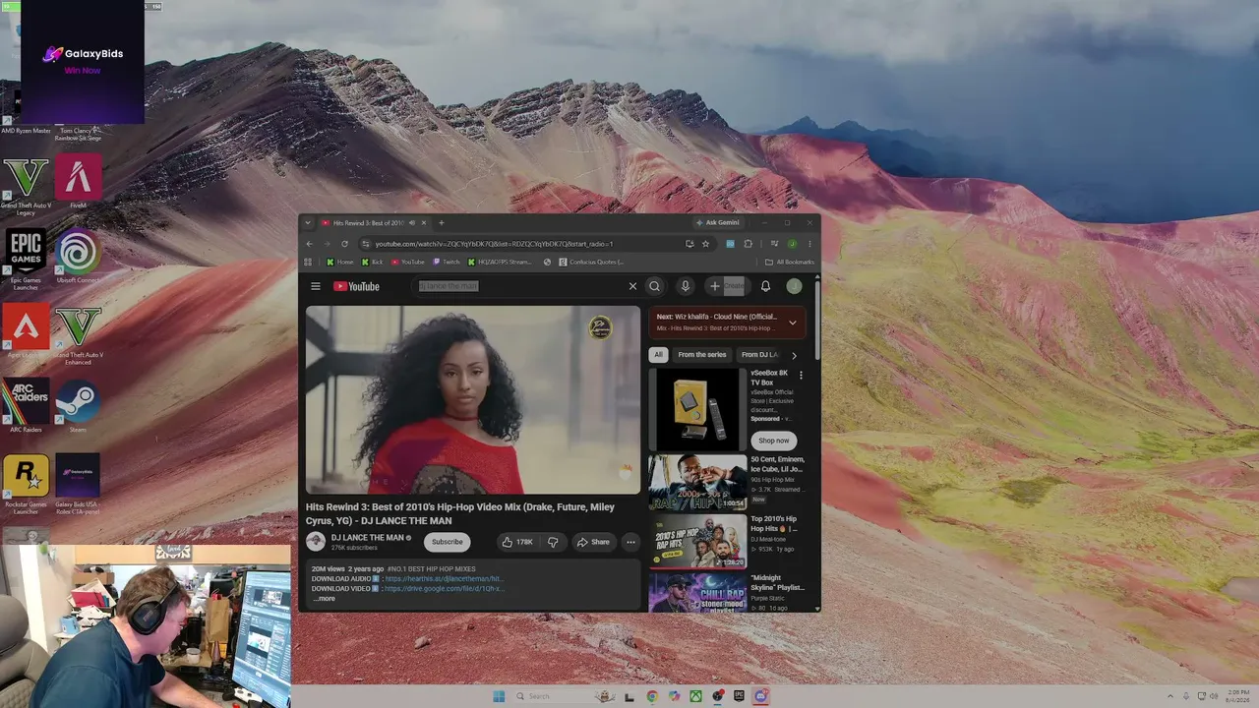Open Grand Theft Auto V Legacy desktop shortcut
The height and width of the screenshot is (708, 1259).
26,187
